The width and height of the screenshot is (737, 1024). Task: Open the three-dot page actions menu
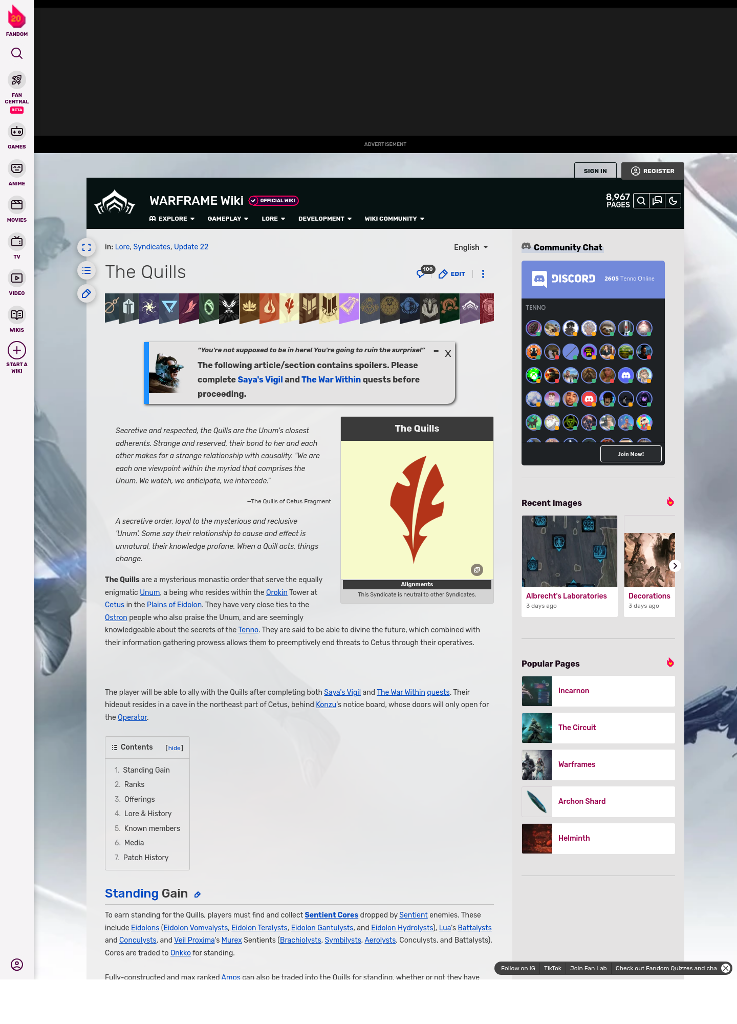(x=483, y=274)
